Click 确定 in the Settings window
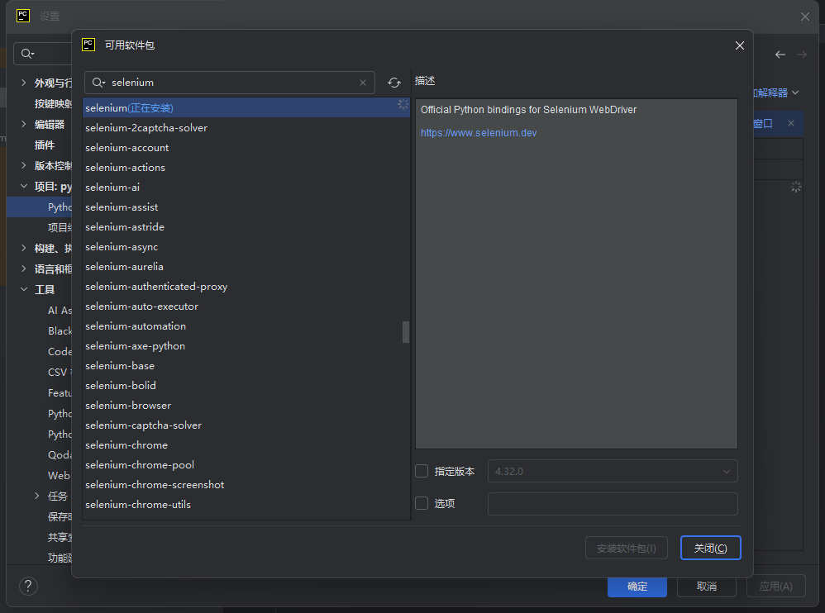Image resolution: width=825 pixels, height=613 pixels. click(x=637, y=587)
